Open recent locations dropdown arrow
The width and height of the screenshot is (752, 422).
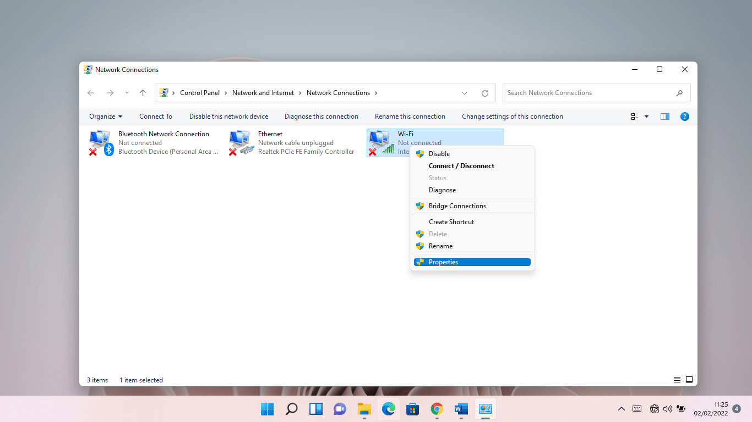click(x=127, y=93)
